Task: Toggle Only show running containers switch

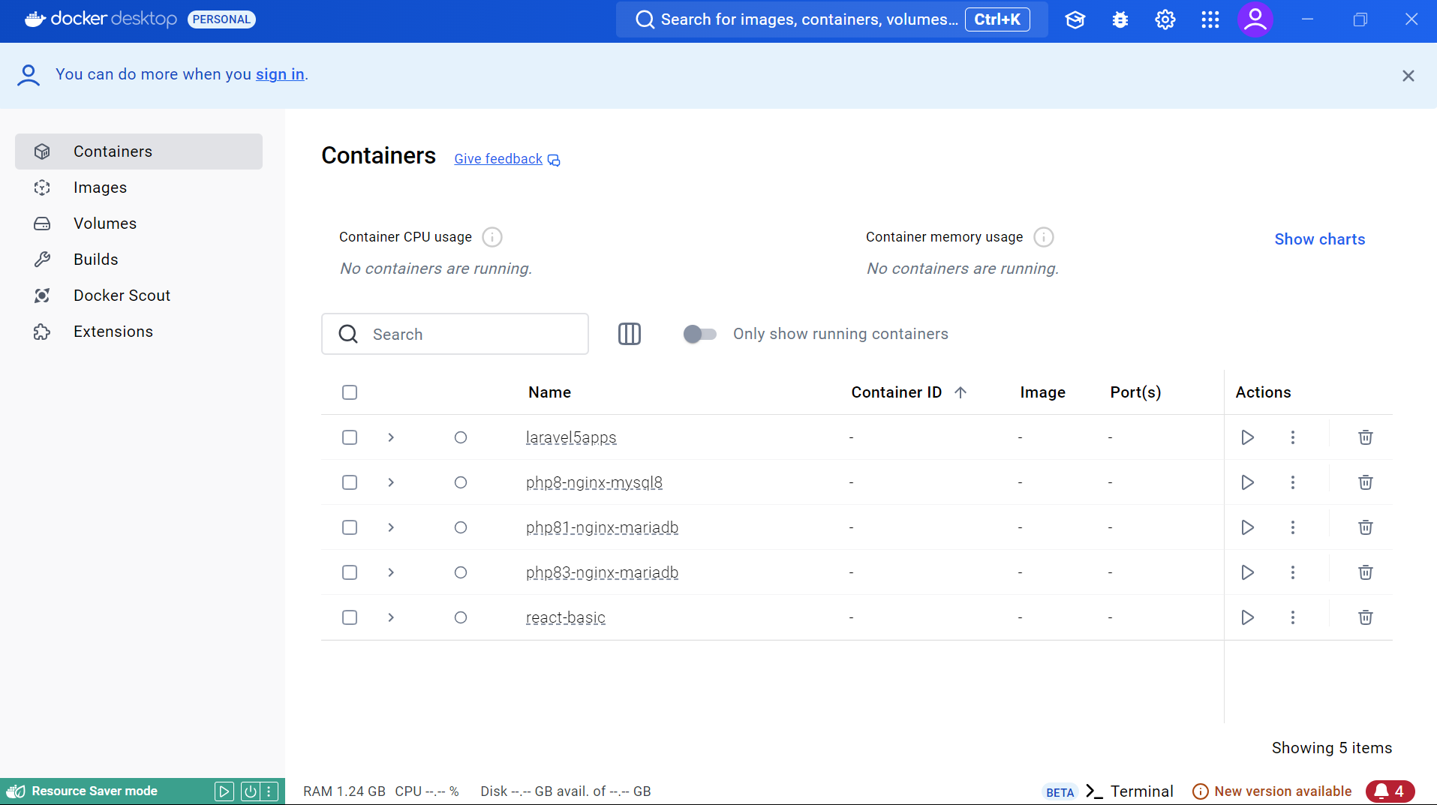Action: pos(699,334)
